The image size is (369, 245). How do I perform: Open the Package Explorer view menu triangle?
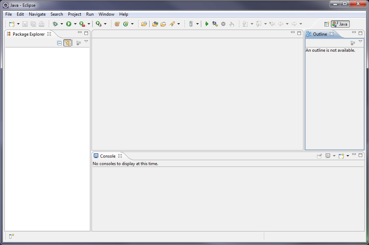[86, 41]
